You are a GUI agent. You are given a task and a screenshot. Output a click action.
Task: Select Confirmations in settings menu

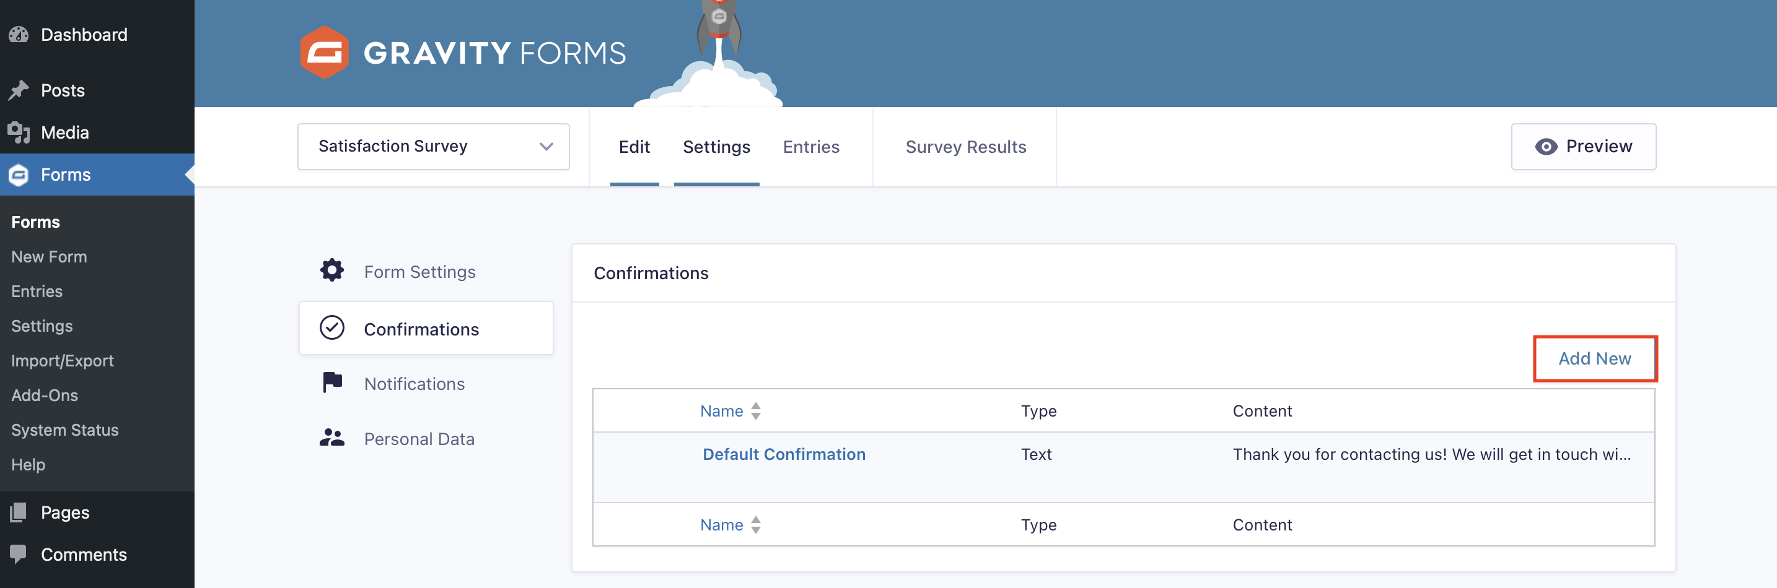tap(426, 328)
